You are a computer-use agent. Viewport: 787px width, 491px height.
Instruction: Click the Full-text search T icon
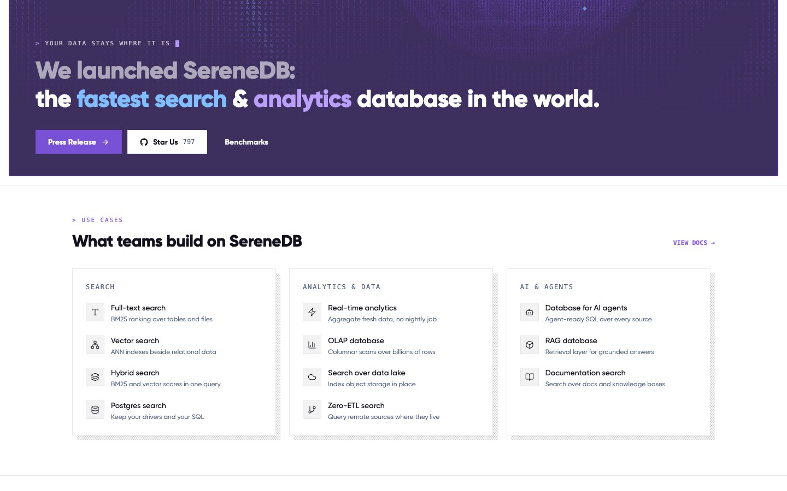[x=95, y=312]
